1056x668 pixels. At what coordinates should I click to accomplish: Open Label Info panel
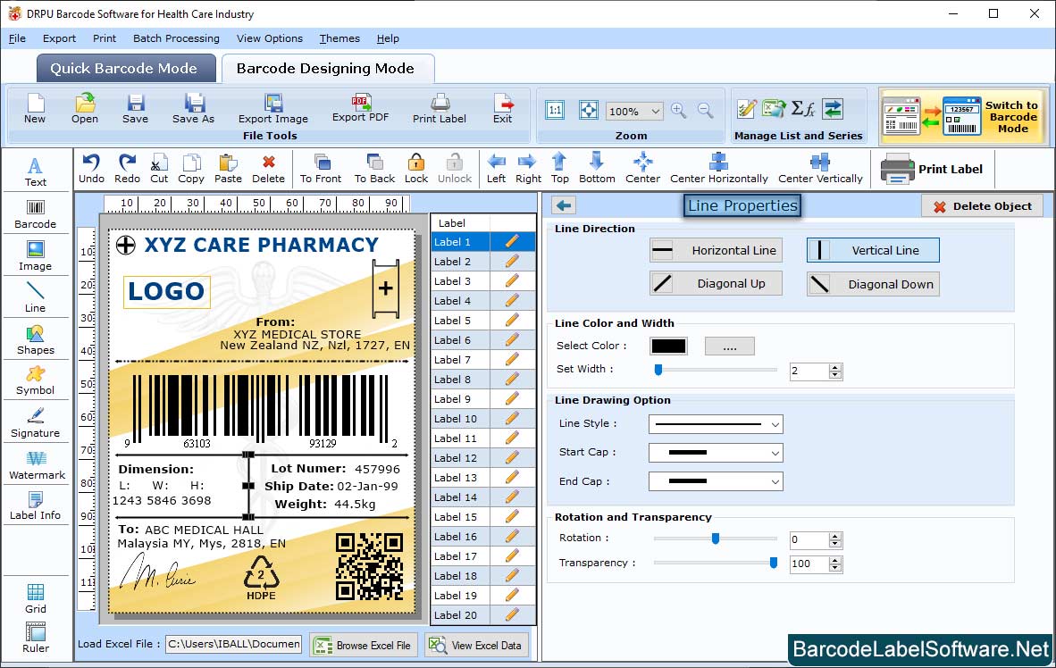pos(35,505)
